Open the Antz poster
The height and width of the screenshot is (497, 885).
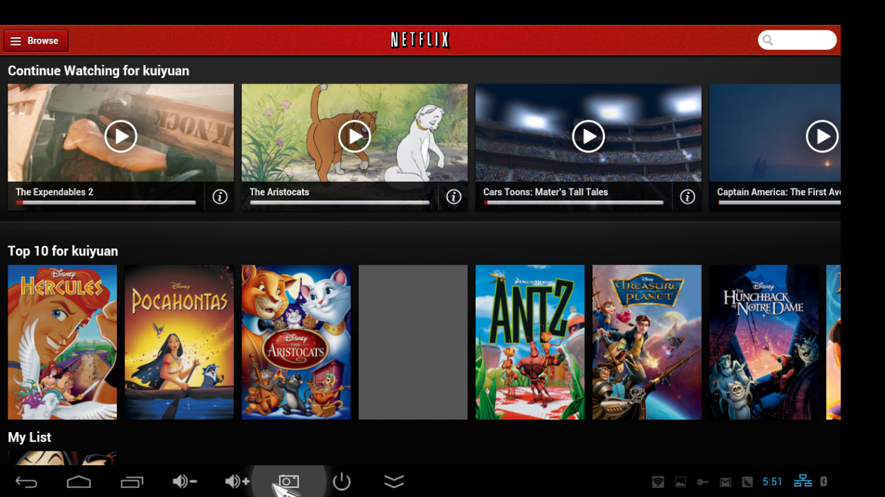click(530, 342)
